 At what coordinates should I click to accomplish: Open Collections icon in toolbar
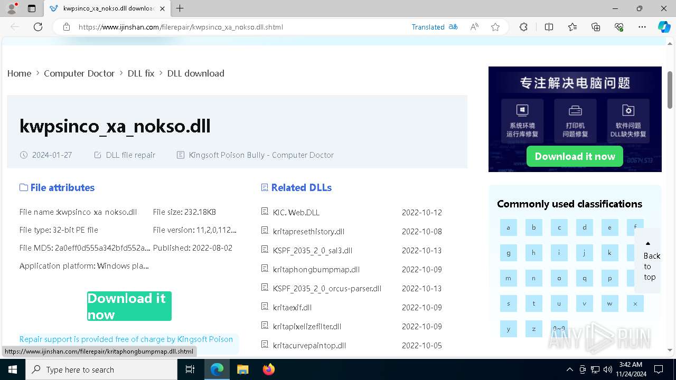[x=596, y=27]
